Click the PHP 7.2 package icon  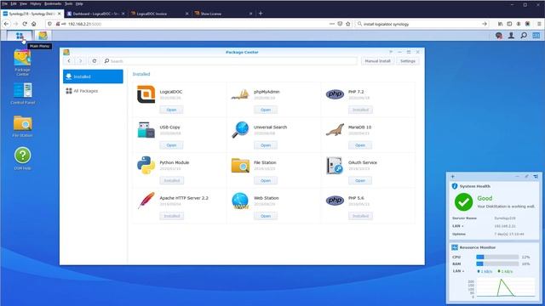335,94
